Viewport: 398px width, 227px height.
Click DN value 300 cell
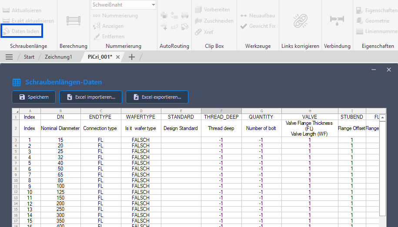point(60,215)
